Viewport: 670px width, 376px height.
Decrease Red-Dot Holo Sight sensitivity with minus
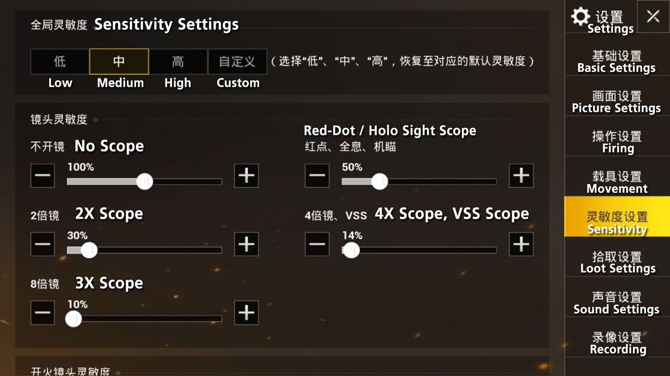click(x=317, y=175)
